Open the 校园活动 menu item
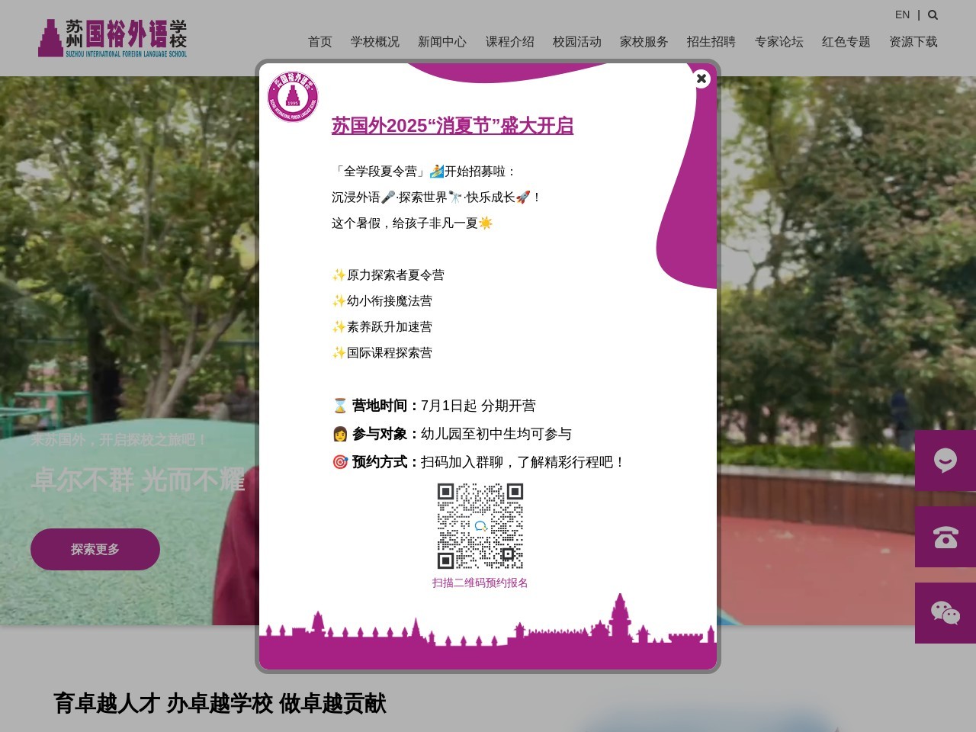This screenshot has width=976, height=732. pyautogui.click(x=576, y=42)
